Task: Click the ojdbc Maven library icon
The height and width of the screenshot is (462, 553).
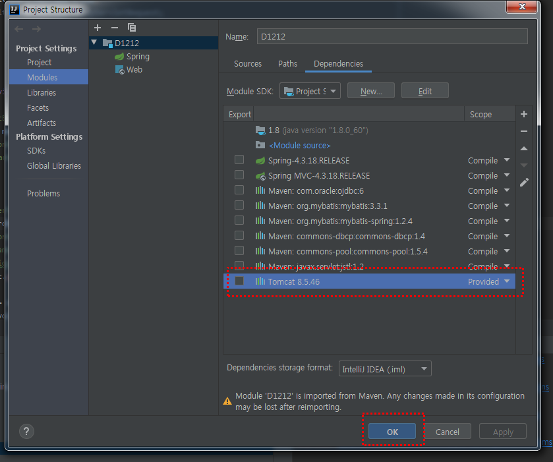Action: pyautogui.click(x=260, y=190)
